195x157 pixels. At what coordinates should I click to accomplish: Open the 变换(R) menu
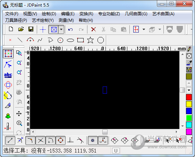[86, 14]
